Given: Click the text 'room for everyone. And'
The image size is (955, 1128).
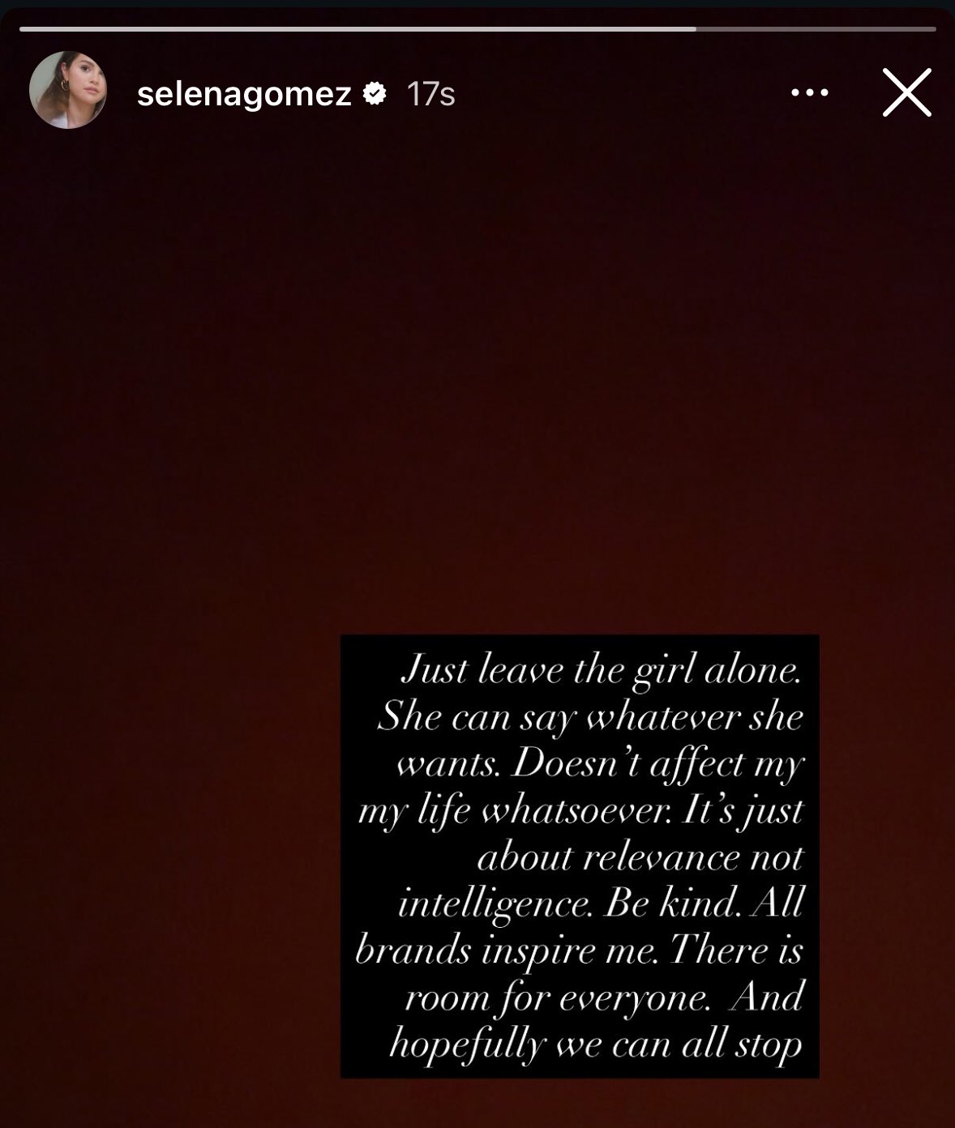Looking at the screenshot, I should pos(604,998).
